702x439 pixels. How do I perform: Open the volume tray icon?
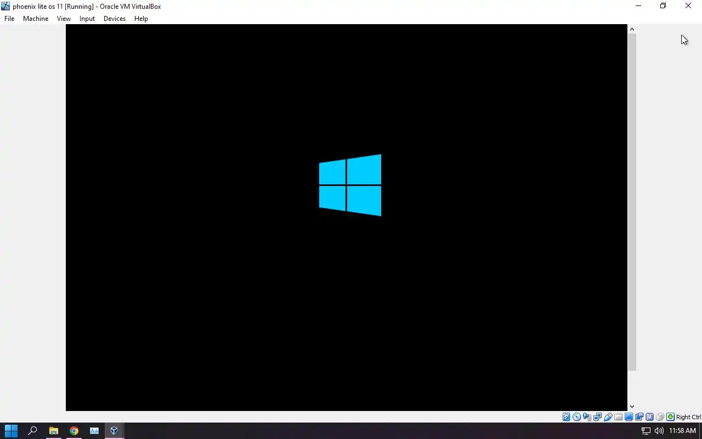[x=659, y=431]
